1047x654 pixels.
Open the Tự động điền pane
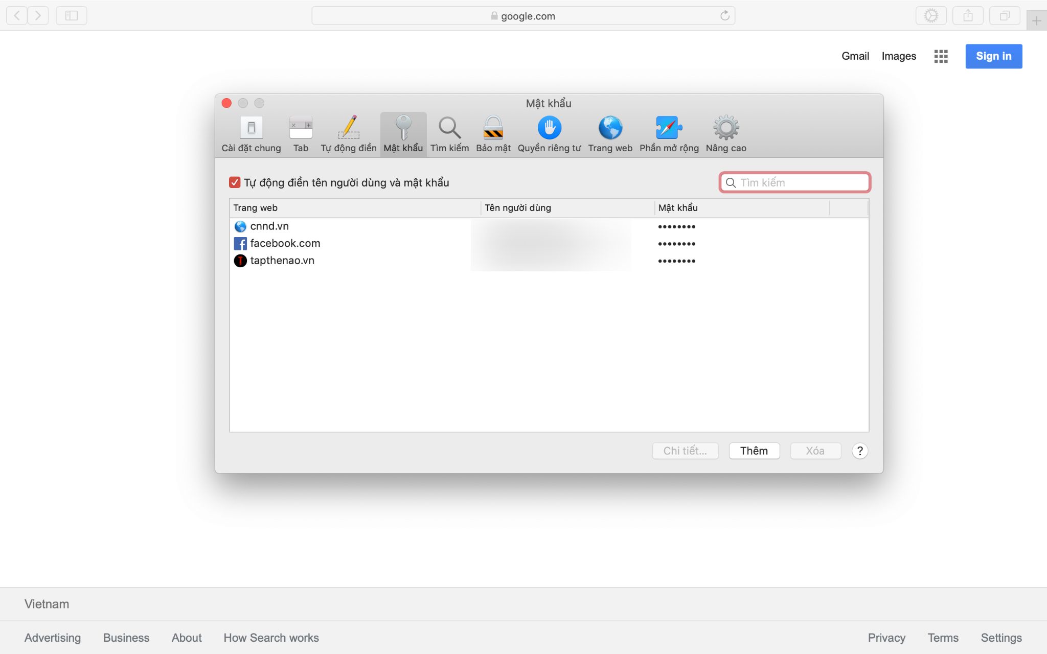pyautogui.click(x=348, y=134)
